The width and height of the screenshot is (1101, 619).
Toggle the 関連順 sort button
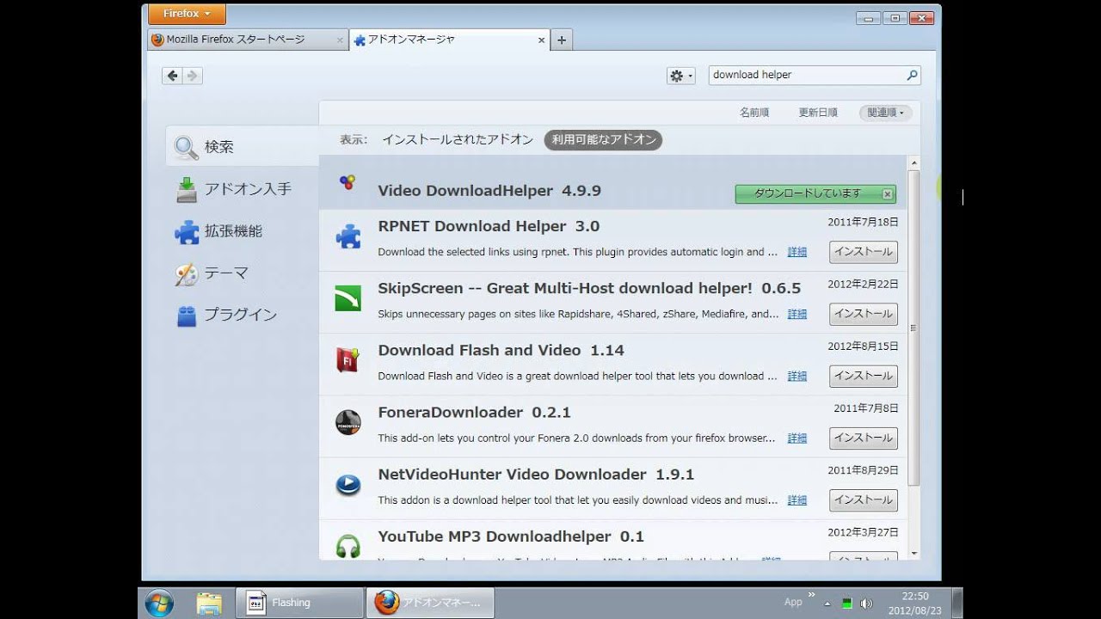885,113
